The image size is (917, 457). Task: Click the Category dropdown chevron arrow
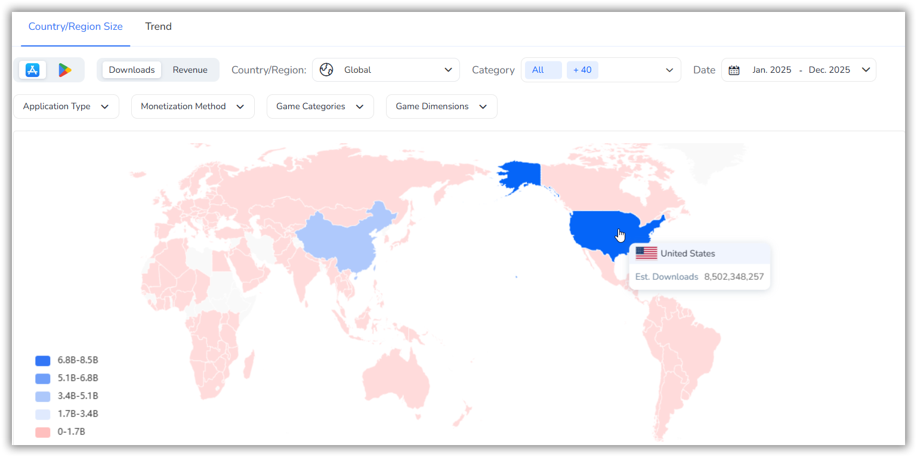click(x=669, y=70)
